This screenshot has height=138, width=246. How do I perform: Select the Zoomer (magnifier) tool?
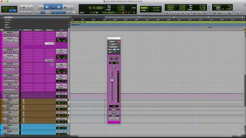pos(40,7)
